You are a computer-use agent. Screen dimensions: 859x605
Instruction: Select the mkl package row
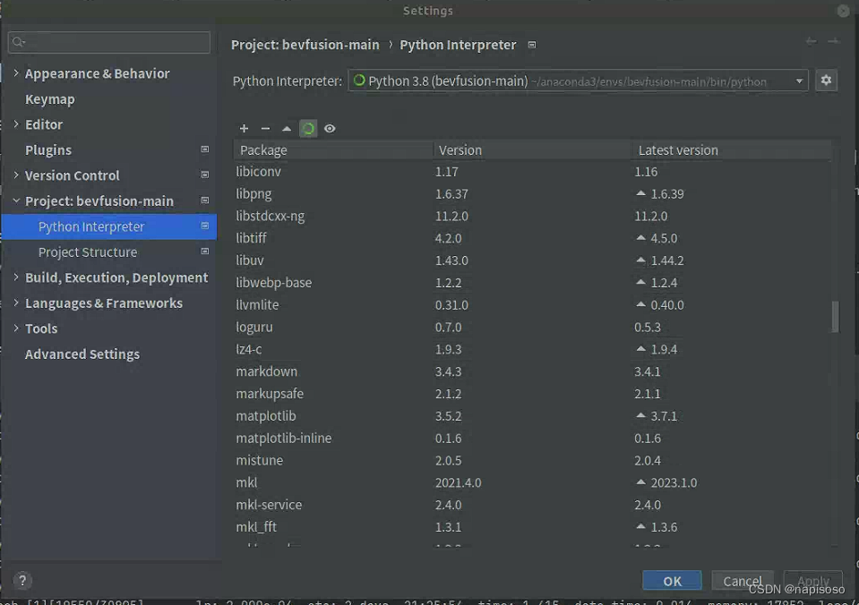pos(532,482)
